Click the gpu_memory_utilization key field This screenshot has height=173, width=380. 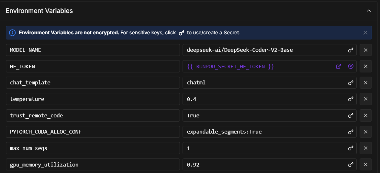(93, 165)
